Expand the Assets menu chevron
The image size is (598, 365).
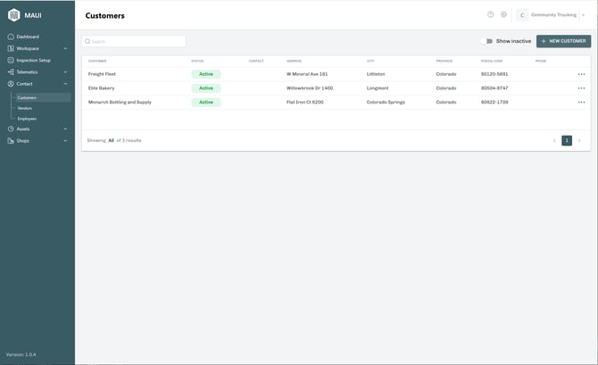click(65, 129)
